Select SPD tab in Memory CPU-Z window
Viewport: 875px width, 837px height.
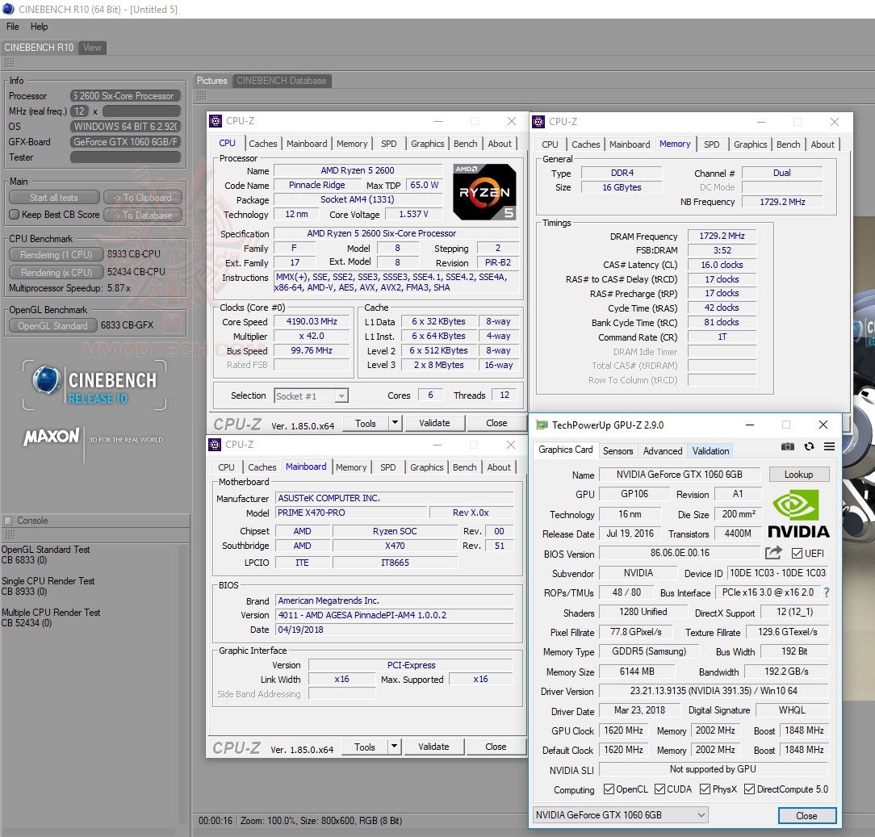(711, 144)
